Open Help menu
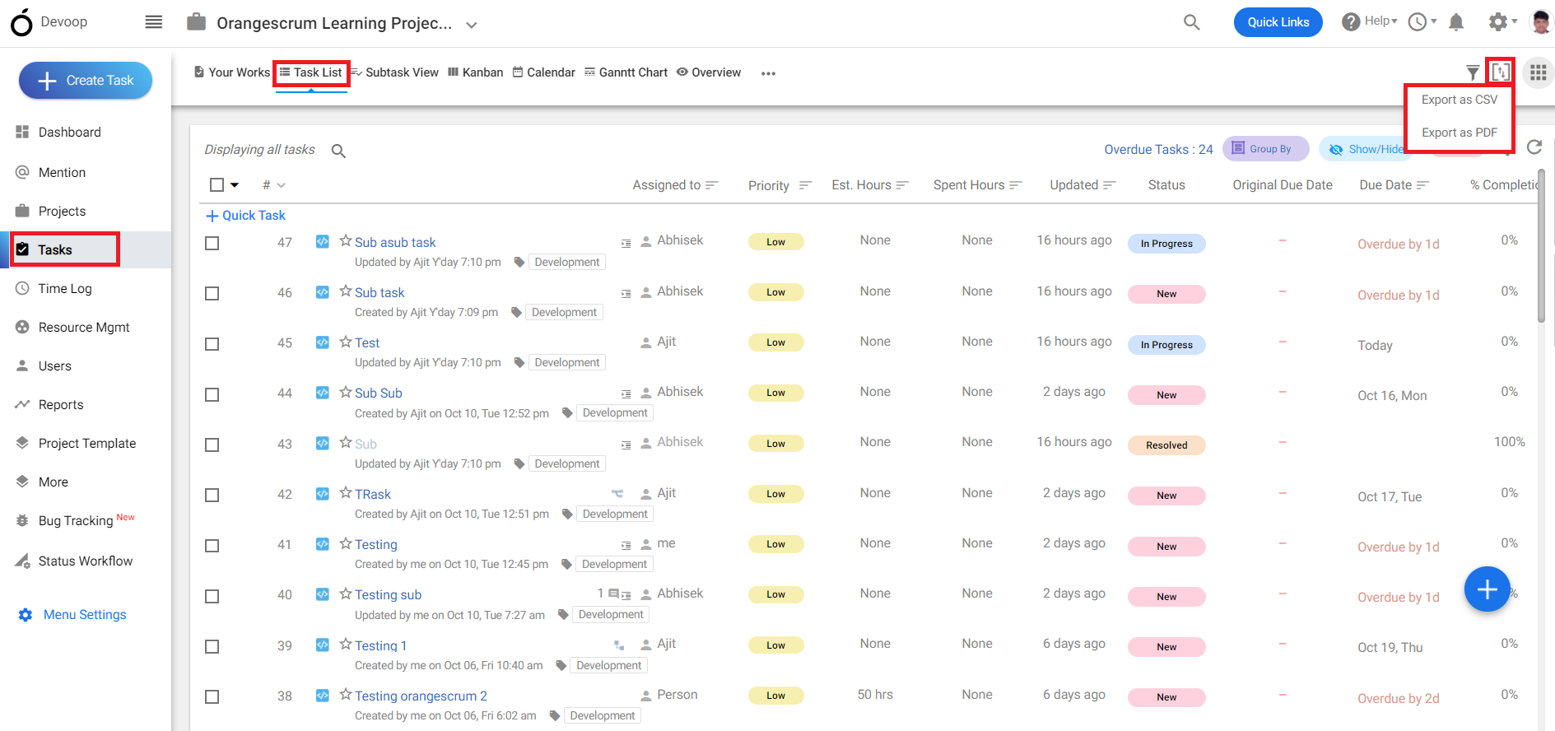 pyautogui.click(x=1369, y=21)
